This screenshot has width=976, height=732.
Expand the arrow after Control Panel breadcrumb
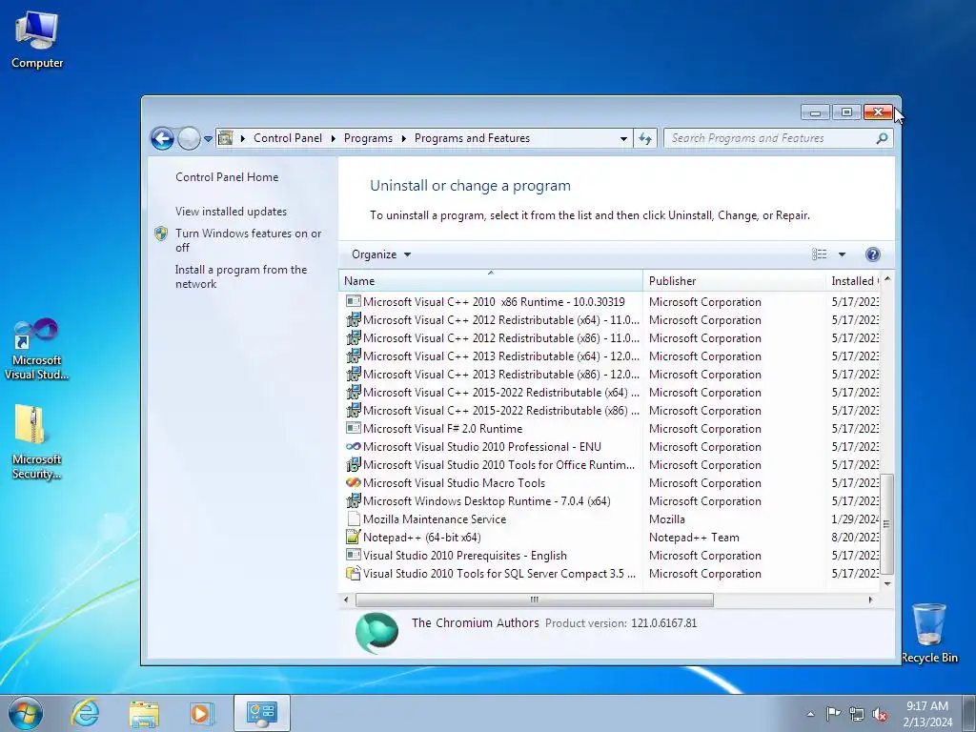coord(333,138)
